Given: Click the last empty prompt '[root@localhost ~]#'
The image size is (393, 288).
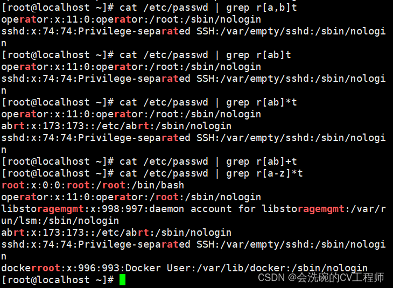Looking at the screenshot, I should [x=58, y=280].
